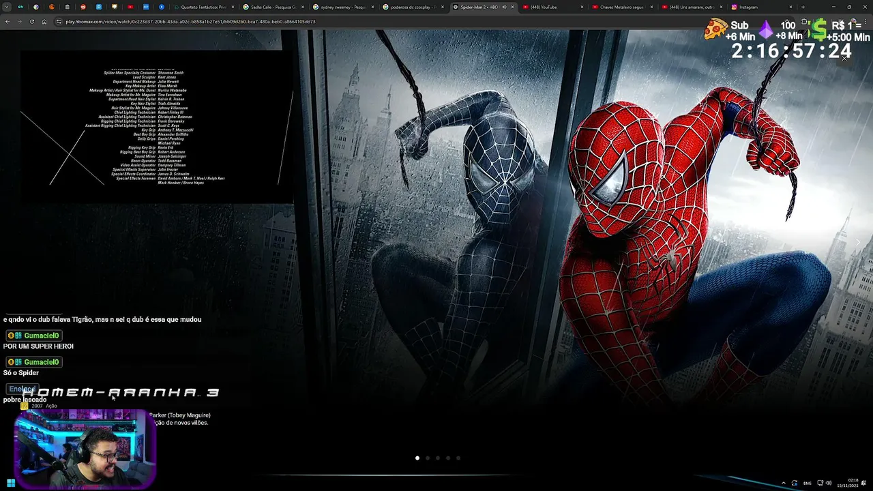Switch to the sydney sweeney search tab
This screenshot has width=873, height=491.
tap(342, 7)
